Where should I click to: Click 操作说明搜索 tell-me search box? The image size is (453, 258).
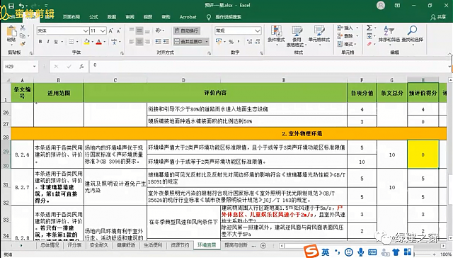click(228, 17)
